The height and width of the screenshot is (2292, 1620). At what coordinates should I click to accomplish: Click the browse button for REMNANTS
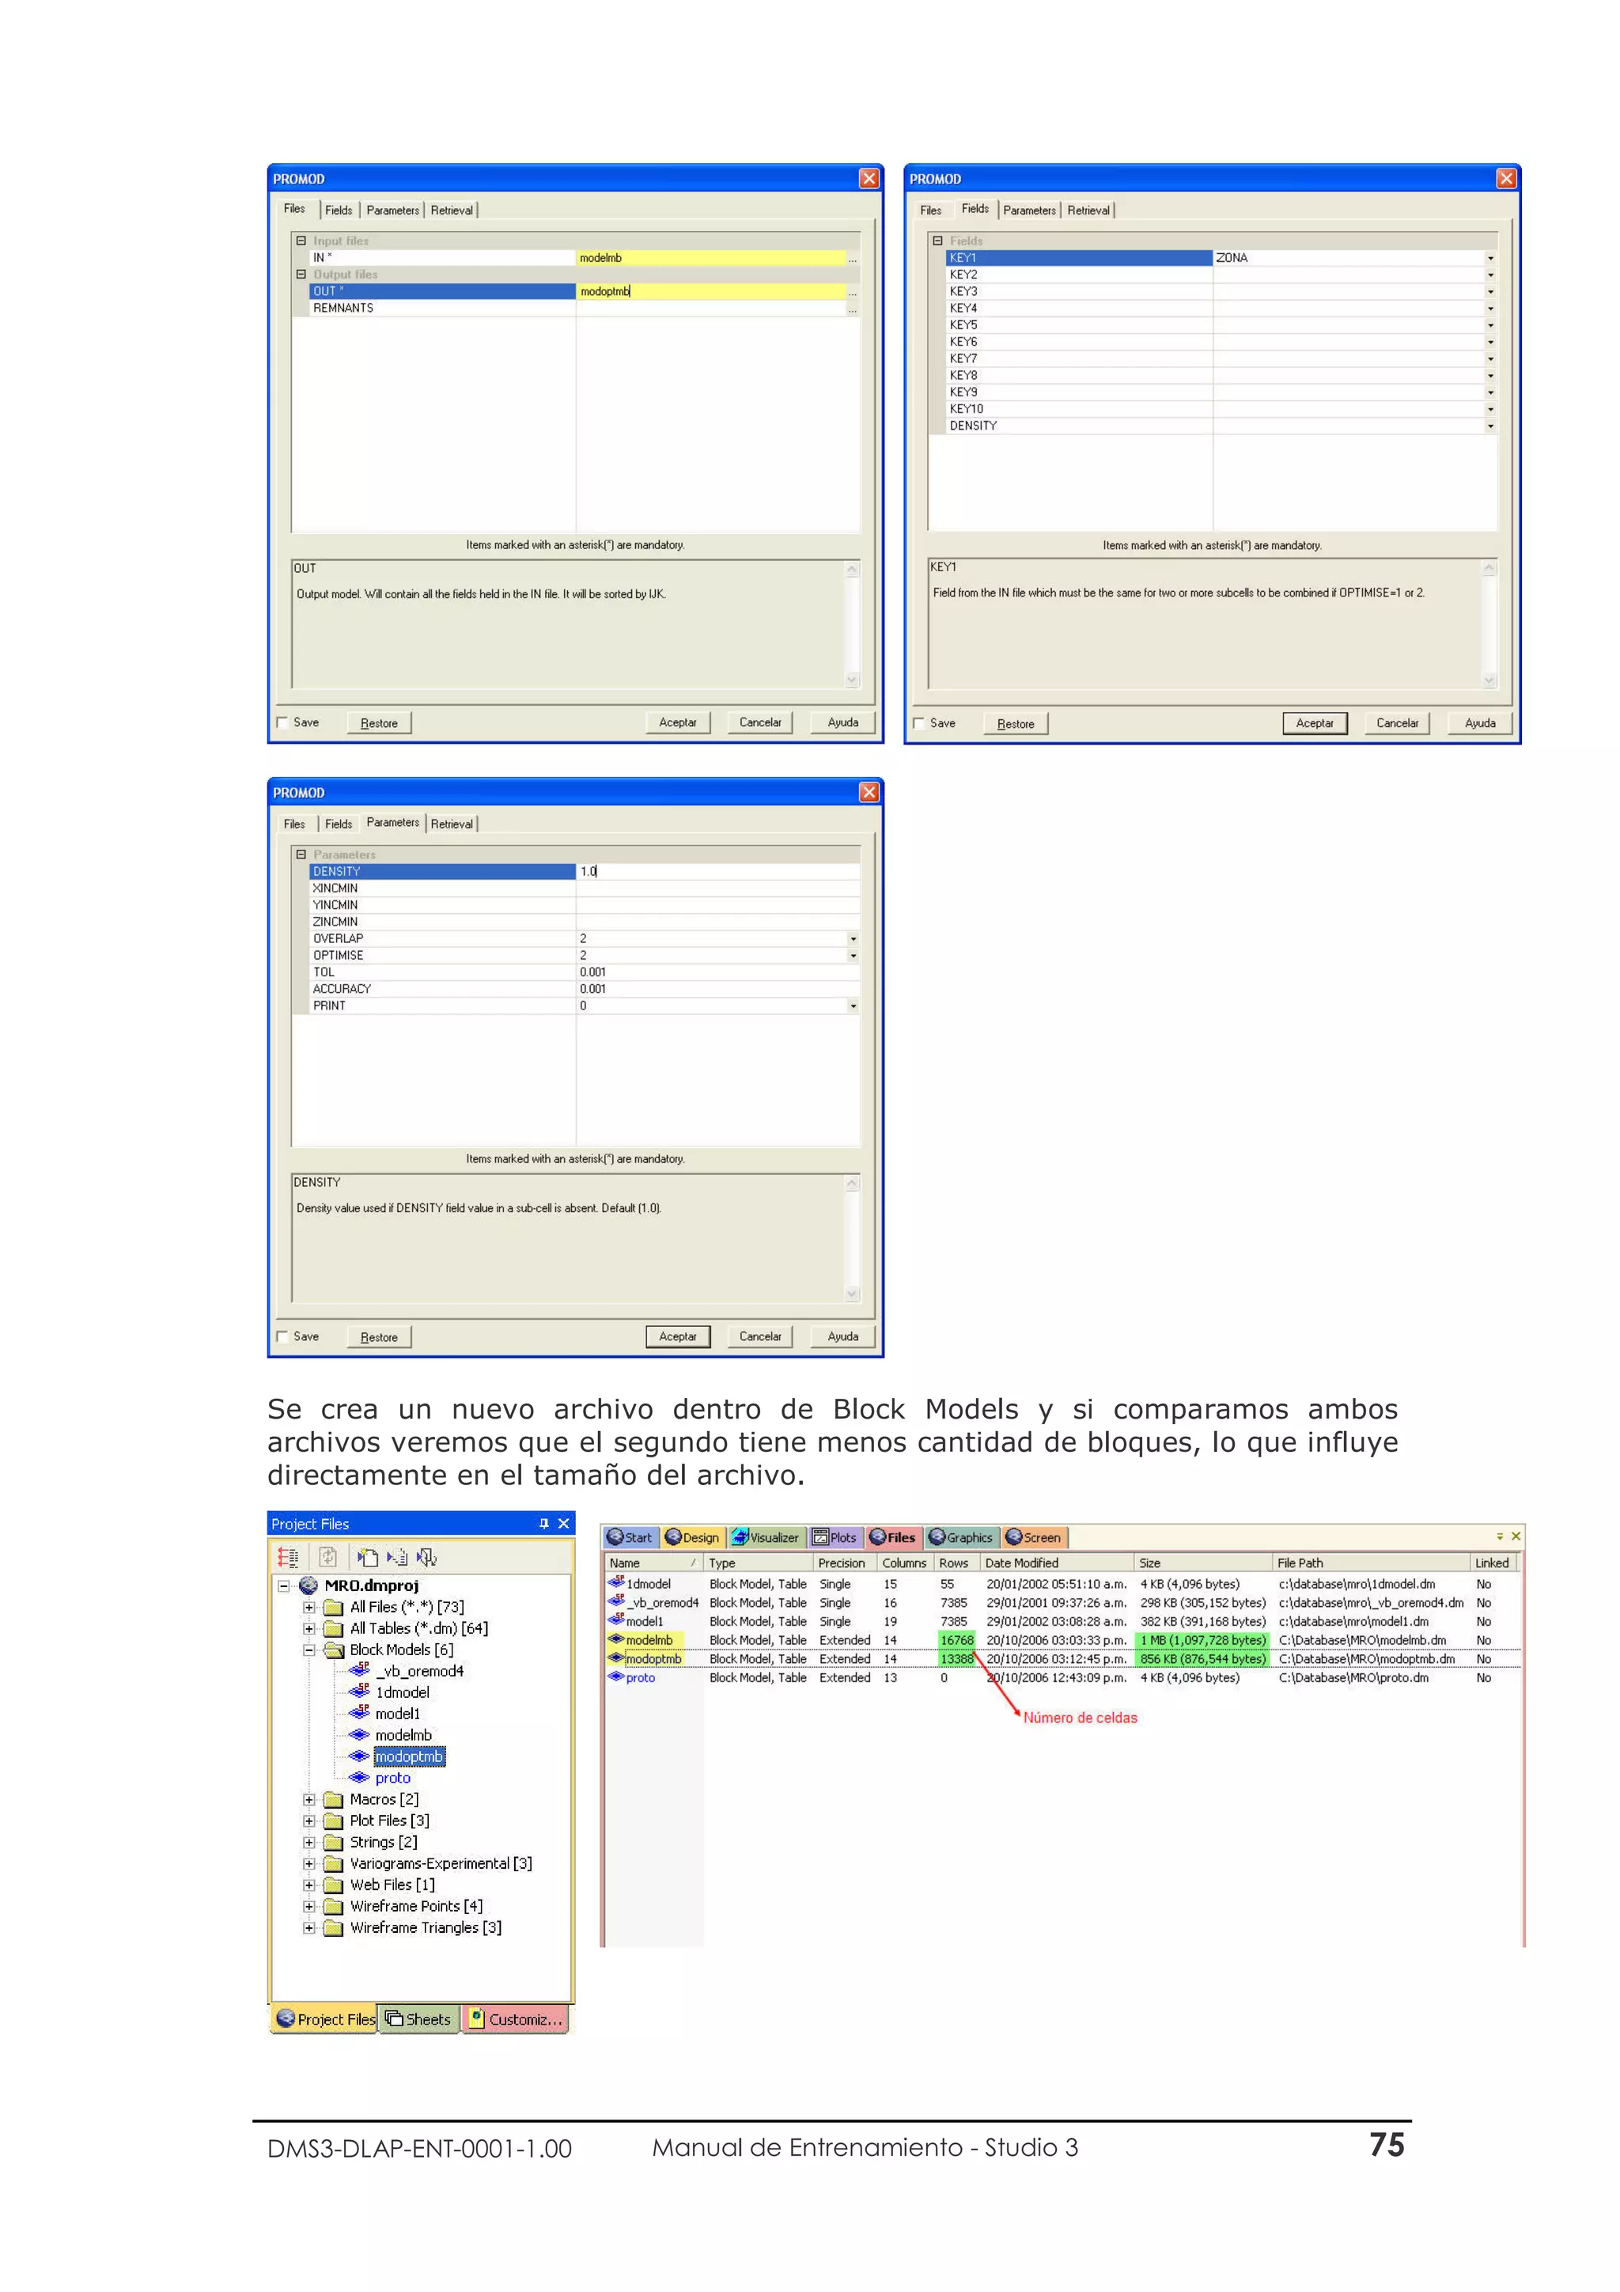853,309
